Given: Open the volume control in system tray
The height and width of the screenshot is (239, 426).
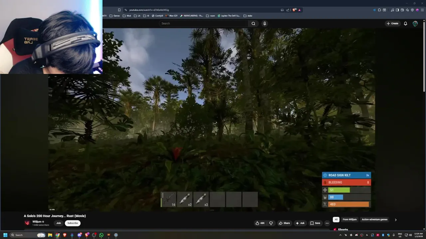Looking at the screenshot, I should coord(410,235).
